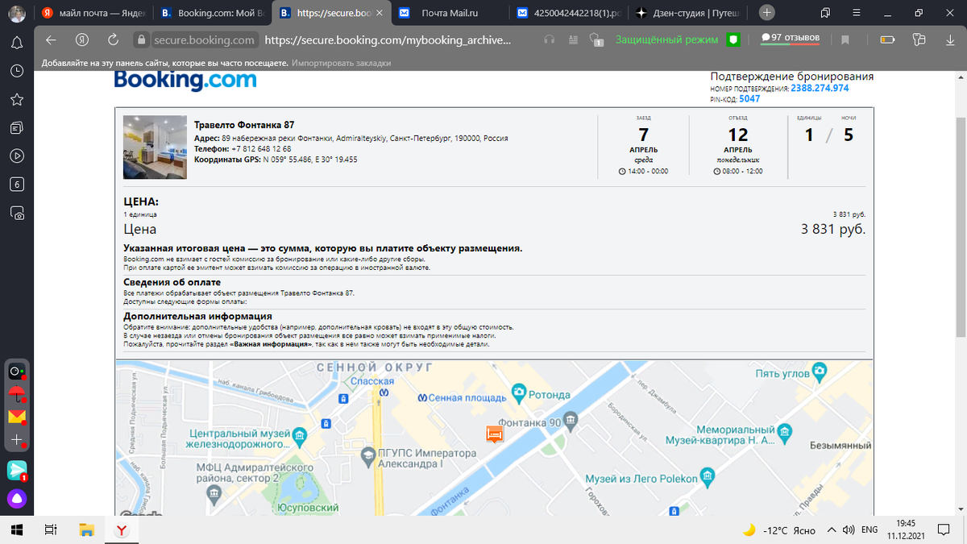This screenshot has height=544, width=967.
Task: Open the battery saver icon
Action: (x=888, y=39)
